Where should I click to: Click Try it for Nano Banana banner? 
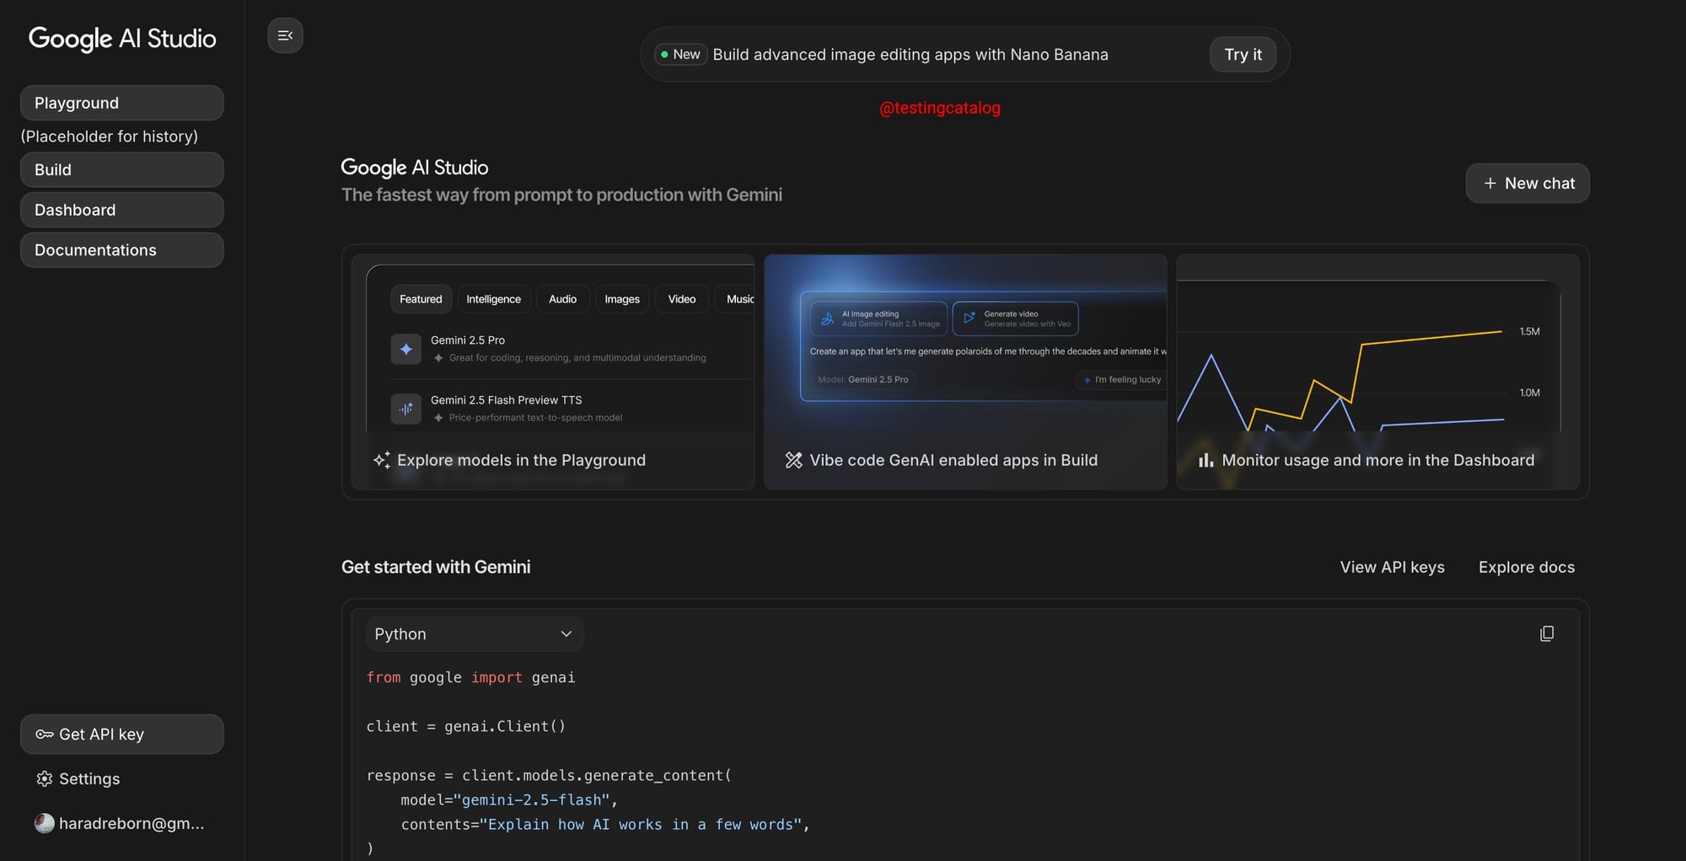point(1242,54)
